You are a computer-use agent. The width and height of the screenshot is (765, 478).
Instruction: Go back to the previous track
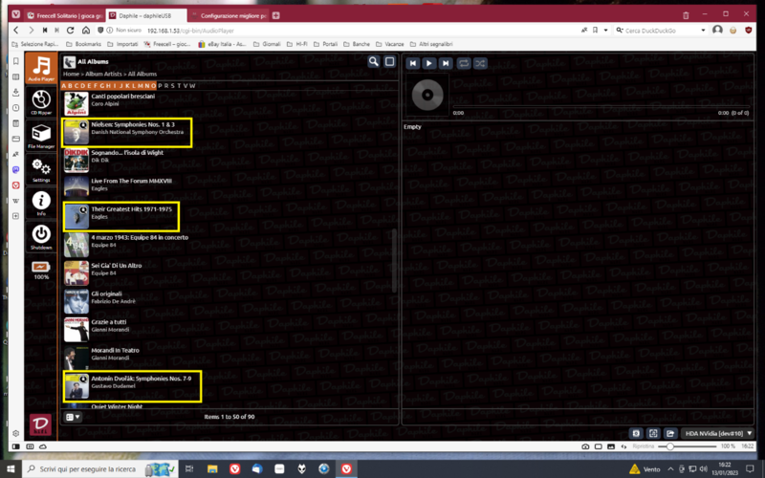pos(413,63)
